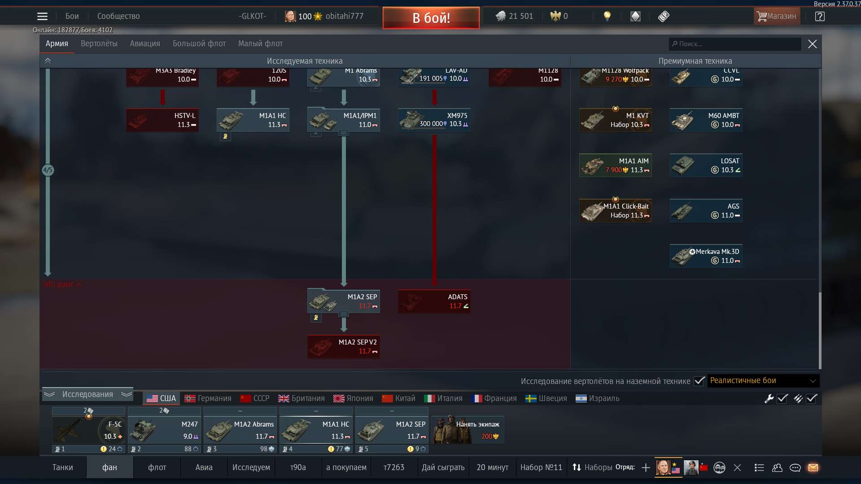The image size is (861, 484).
Task: Close the research tree window
Action: [x=813, y=44]
